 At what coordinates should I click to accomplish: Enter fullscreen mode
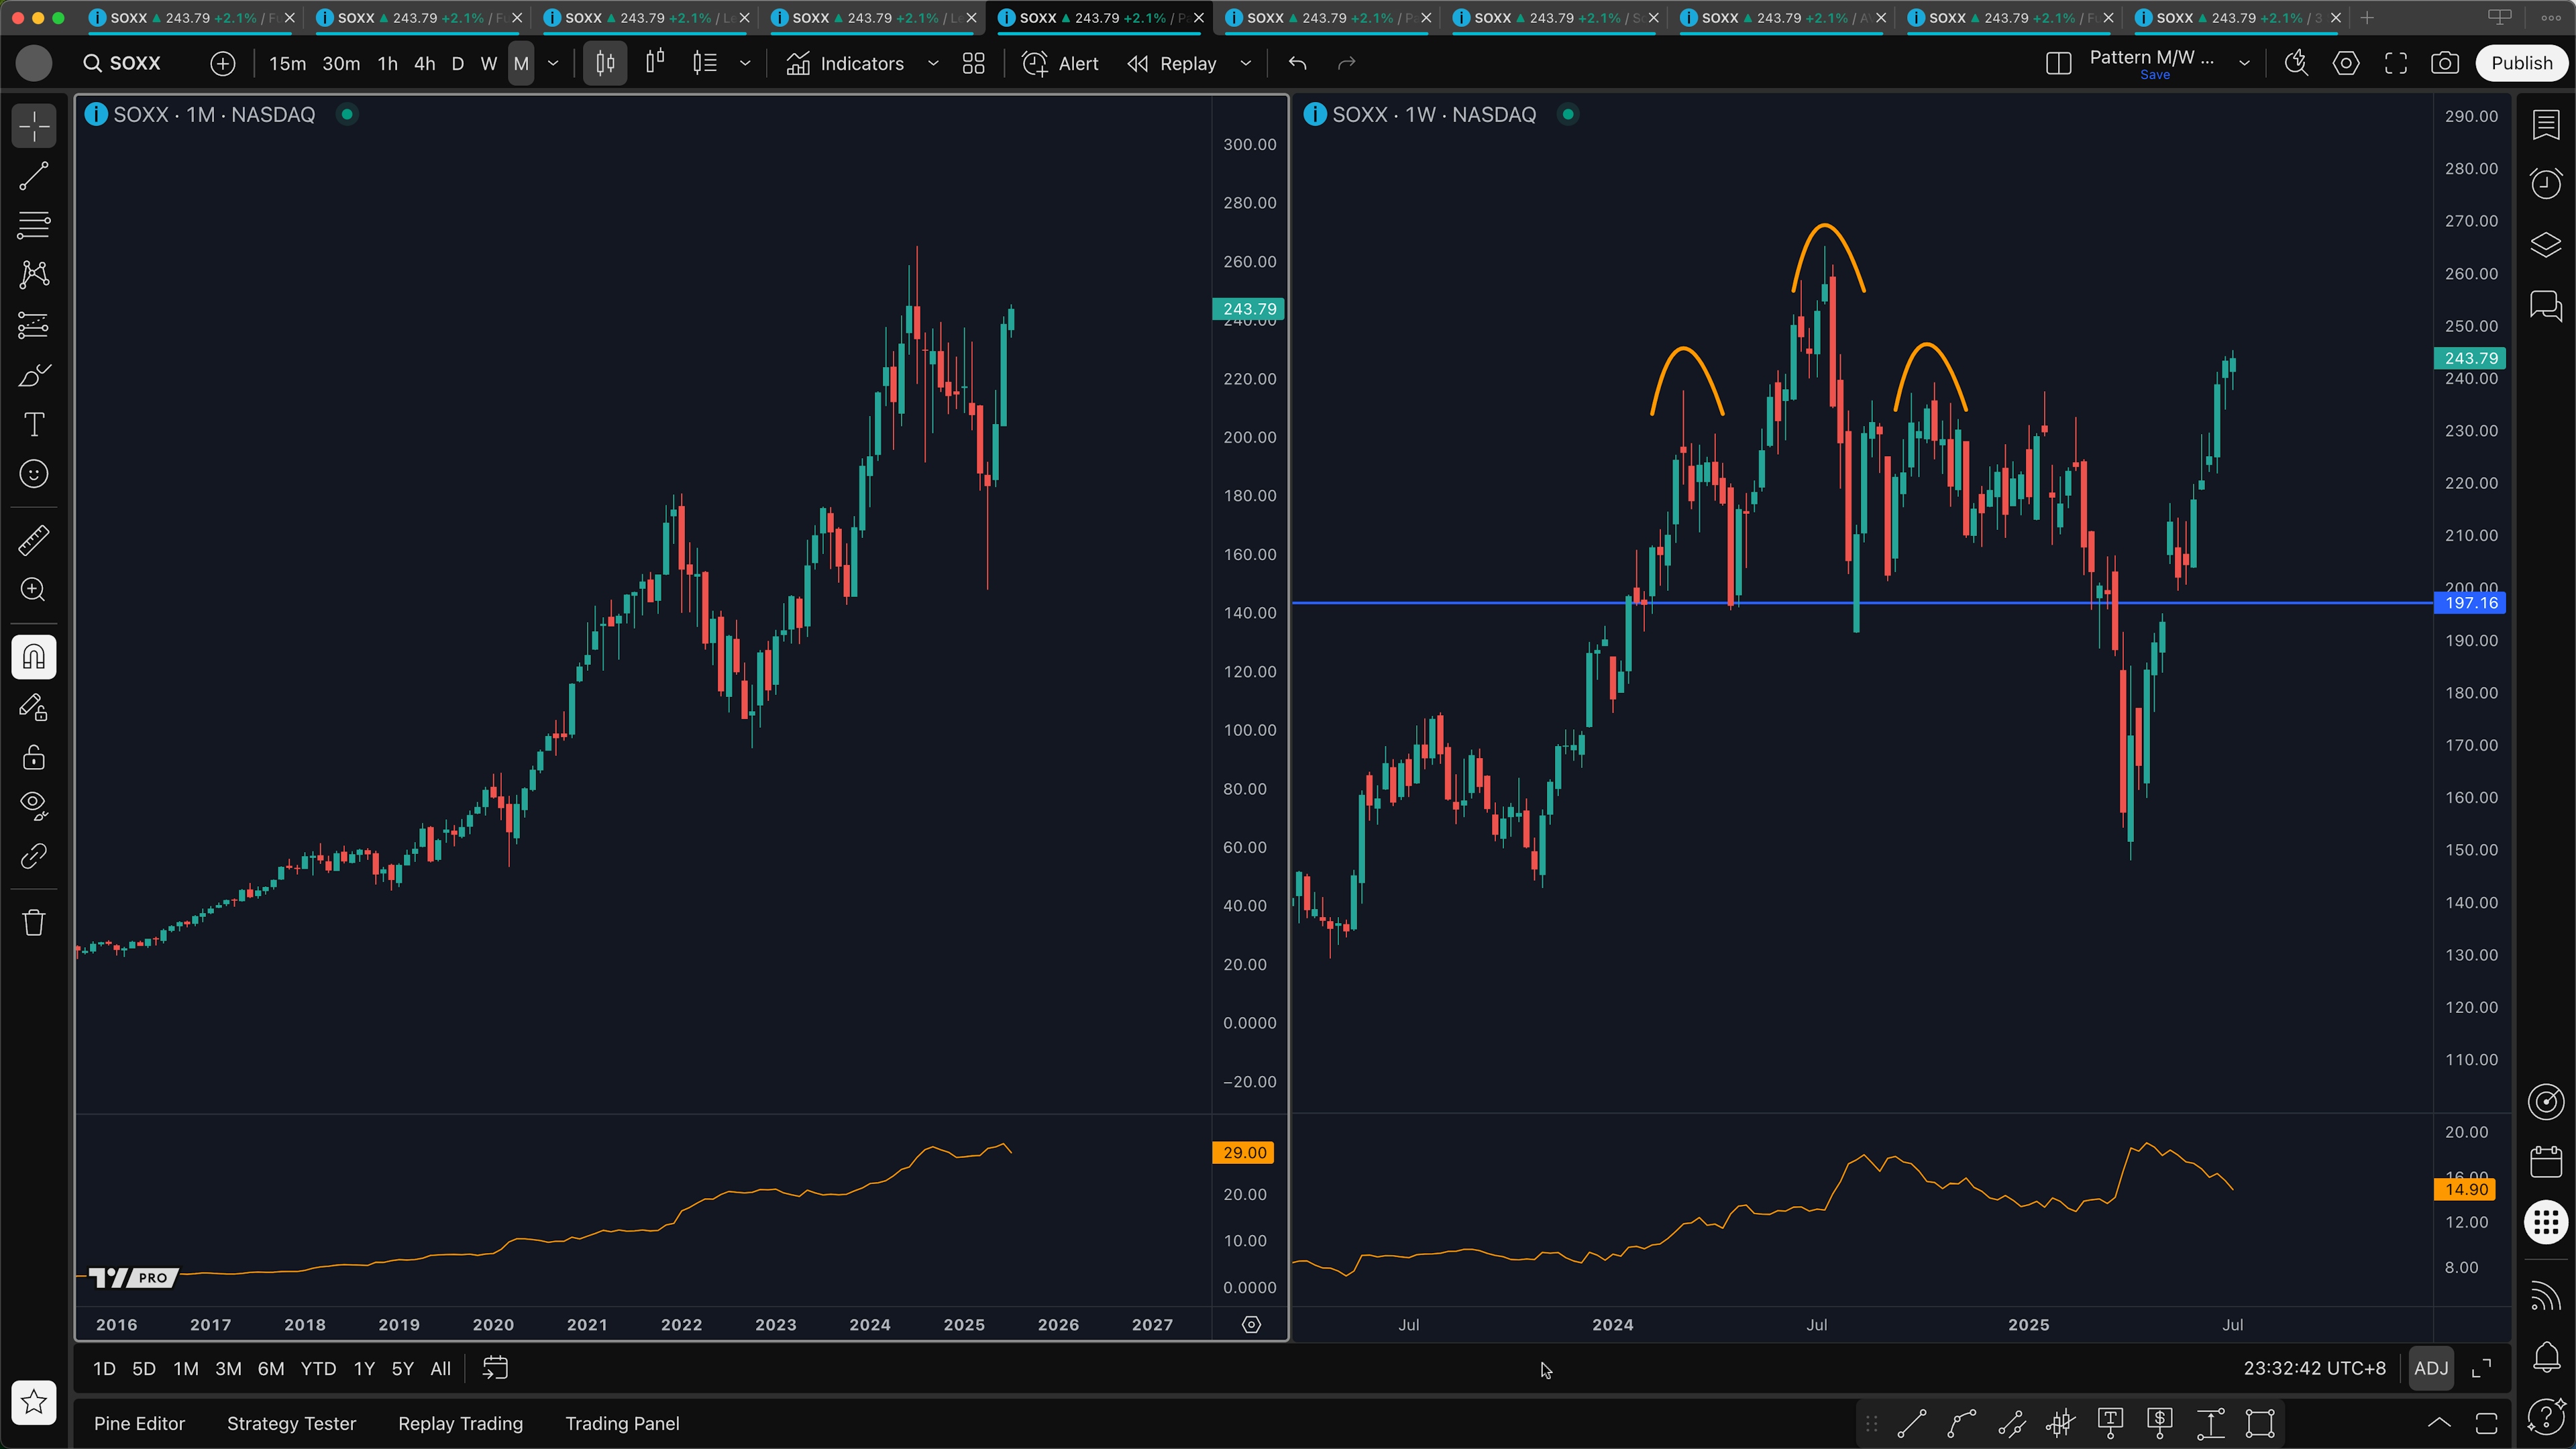pos(2396,63)
